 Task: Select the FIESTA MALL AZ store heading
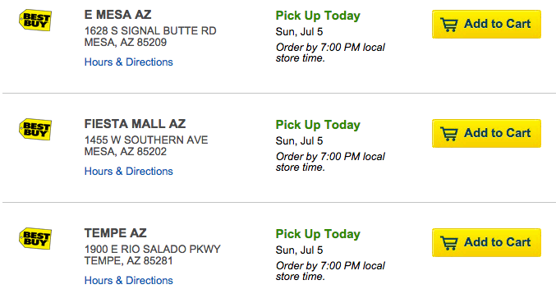tap(136, 124)
